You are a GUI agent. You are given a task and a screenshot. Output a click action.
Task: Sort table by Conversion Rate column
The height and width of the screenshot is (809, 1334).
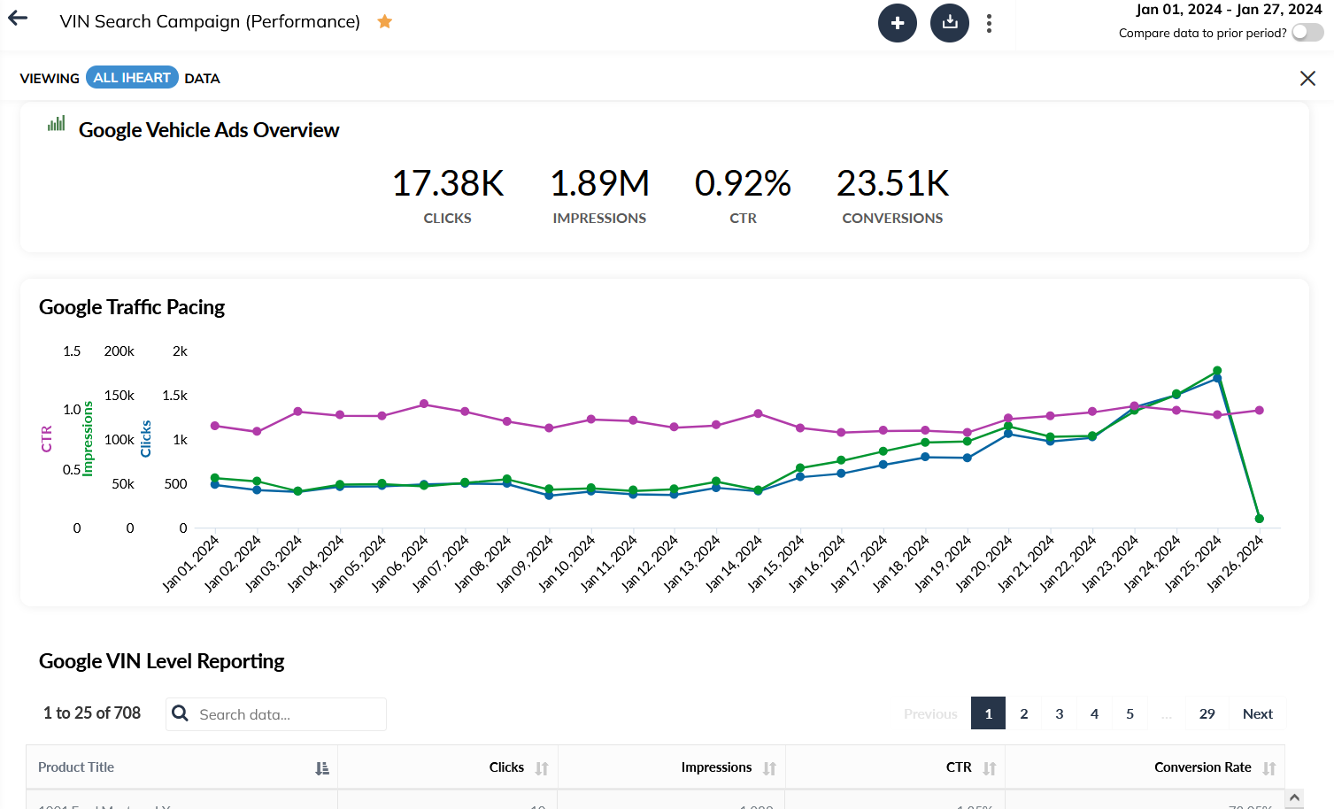pos(1268,768)
